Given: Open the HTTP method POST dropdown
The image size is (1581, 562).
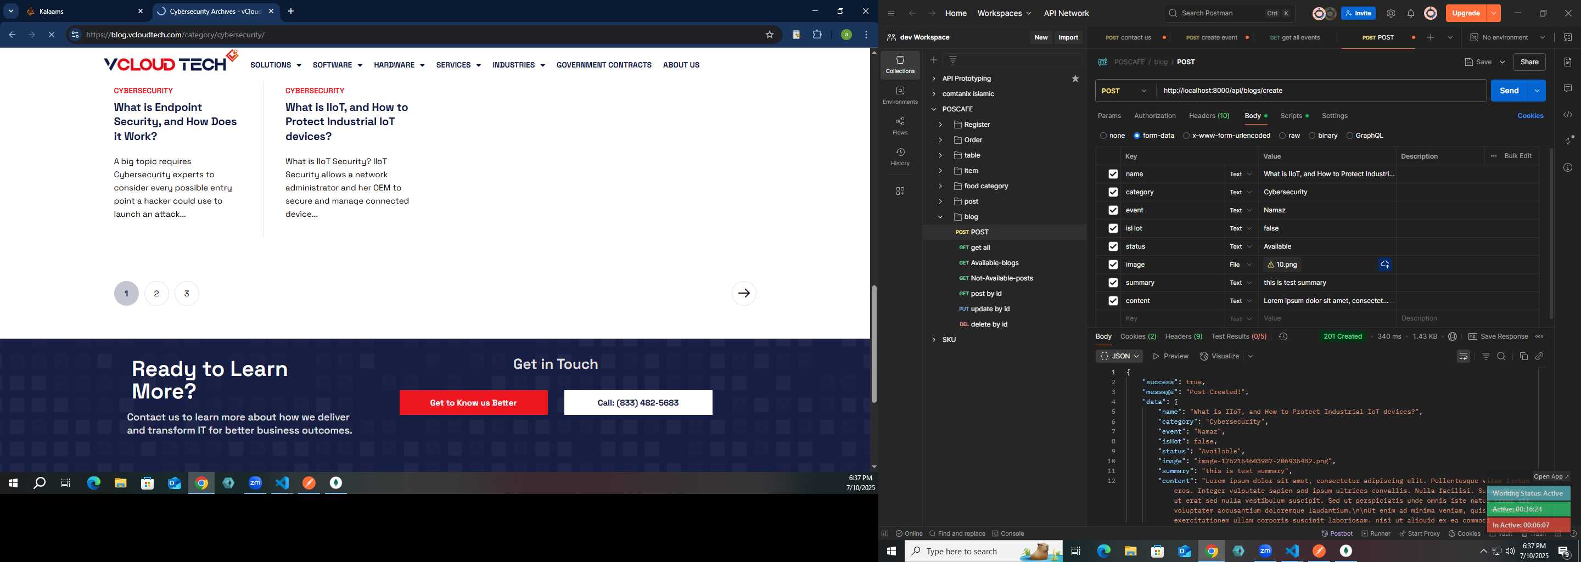Looking at the screenshot, I should click(1124, 91).
